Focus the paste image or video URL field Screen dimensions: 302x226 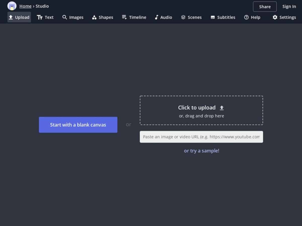(x=201, y=137)
